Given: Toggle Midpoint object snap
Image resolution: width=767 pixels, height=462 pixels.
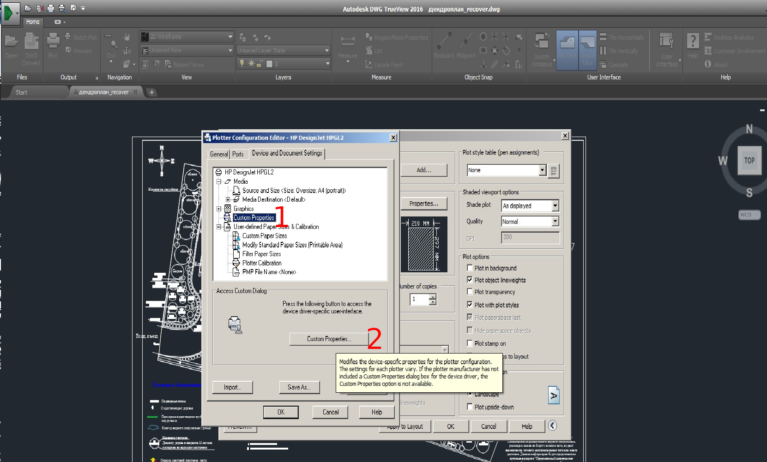Looking at the screenshot, I should click(466, 46).
